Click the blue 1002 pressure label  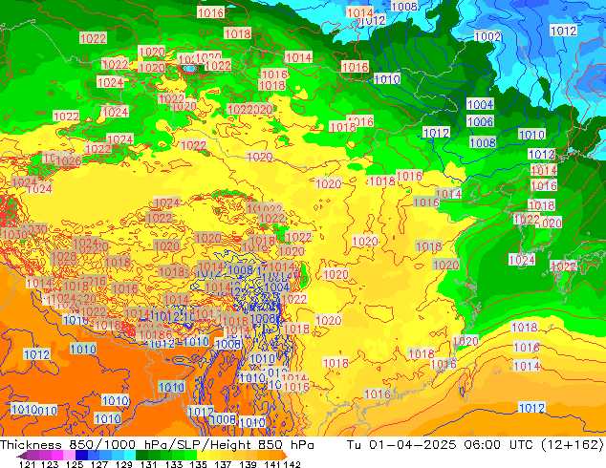(487, 36)
